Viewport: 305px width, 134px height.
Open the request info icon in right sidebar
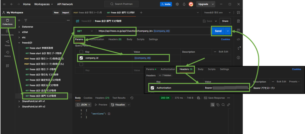[x=238, y=57]
